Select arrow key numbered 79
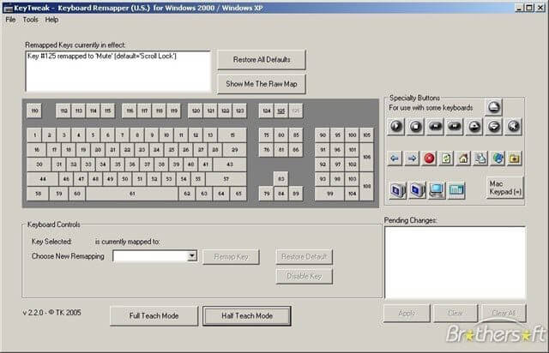This screenshot has height=353, width=549. coord(267,194)
